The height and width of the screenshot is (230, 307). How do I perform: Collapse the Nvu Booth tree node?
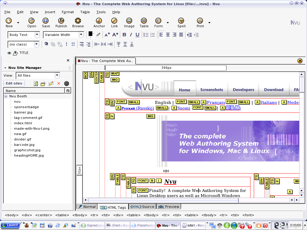[6, 96]
